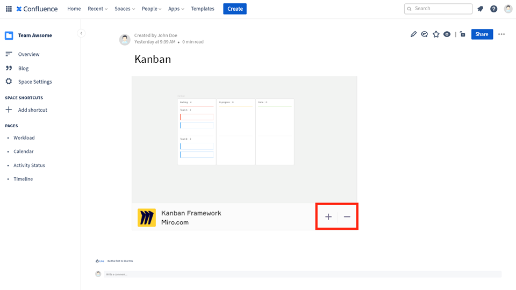Click the plus icon beside Add shortcut

(9, 110)
